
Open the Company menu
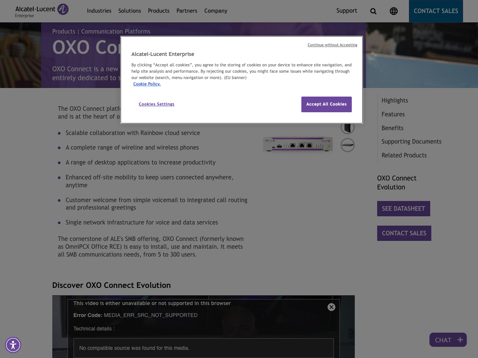click(215, 10)
